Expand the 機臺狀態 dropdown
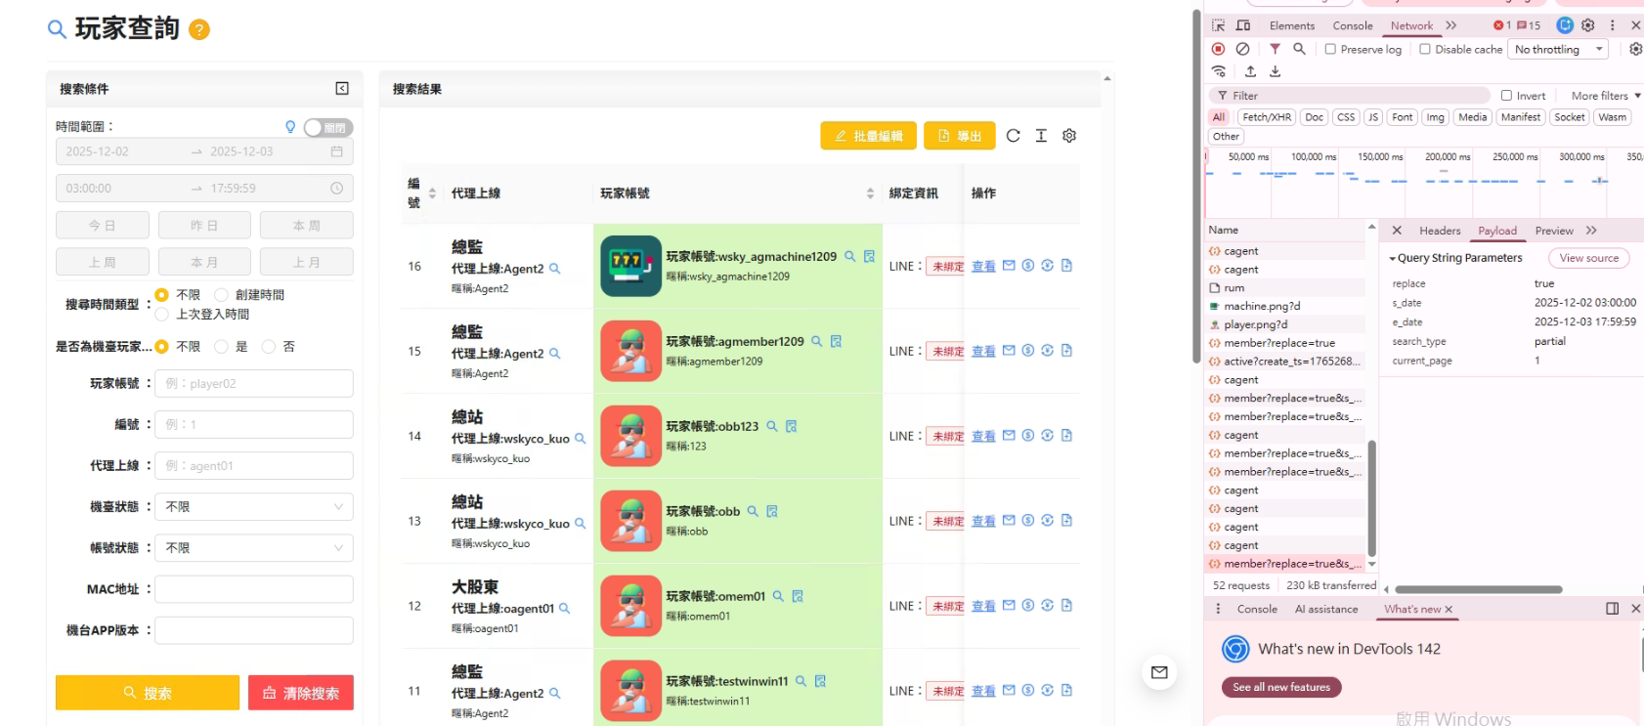This screenshot has height=726, width=1644. (254, 507)
